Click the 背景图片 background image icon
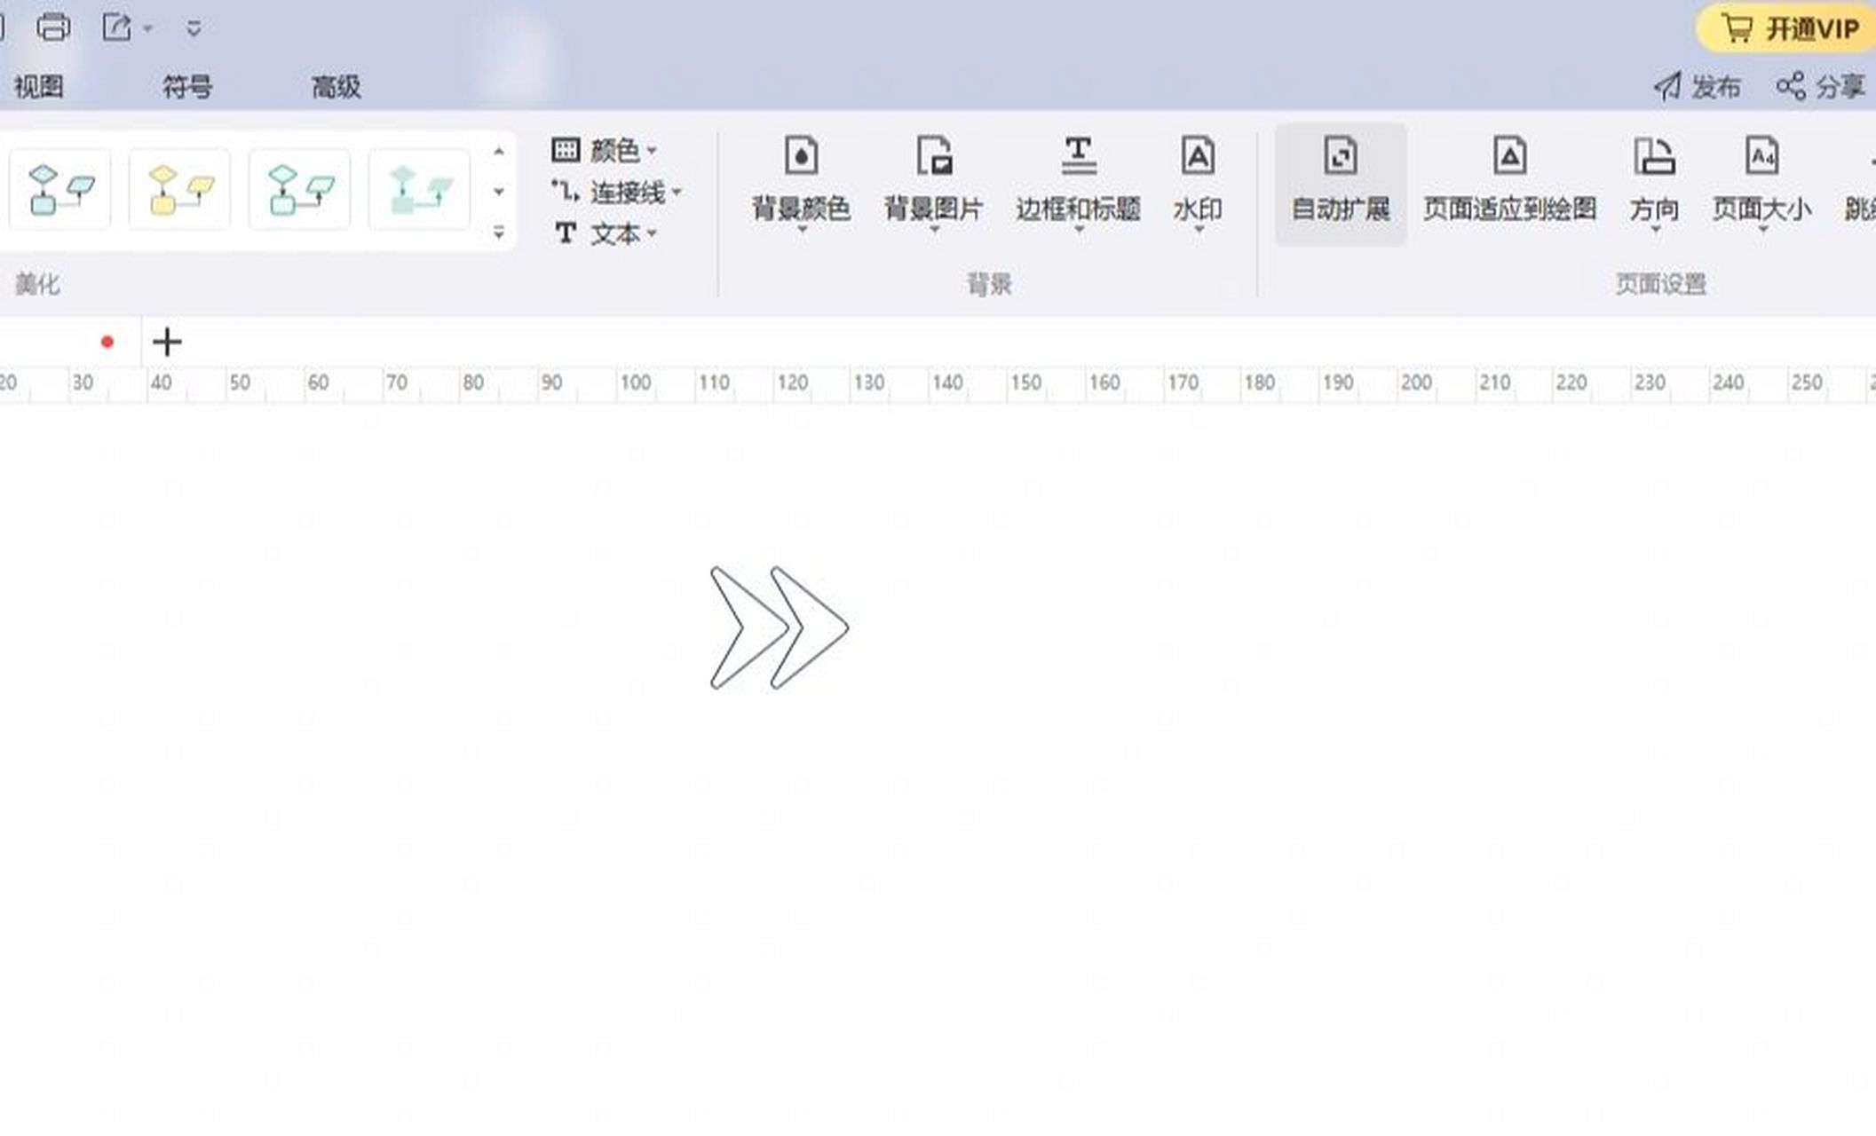The width and height of the screenshot is (1876, 1136). pos(933,158)
